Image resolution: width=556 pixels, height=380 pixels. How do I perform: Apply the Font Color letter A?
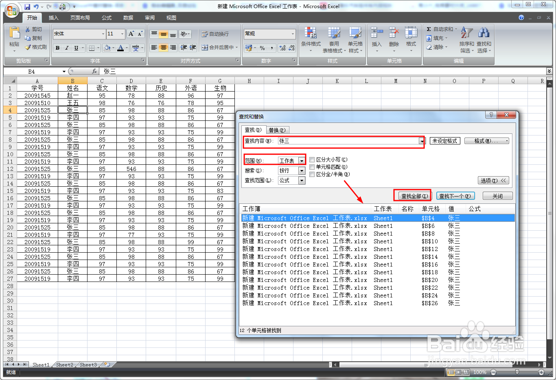(120, 48)
